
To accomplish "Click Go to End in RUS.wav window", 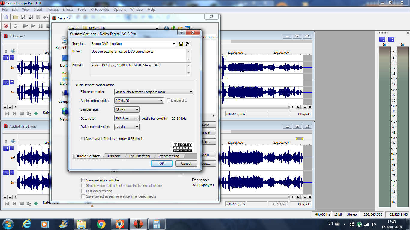I will pos(14,114).
